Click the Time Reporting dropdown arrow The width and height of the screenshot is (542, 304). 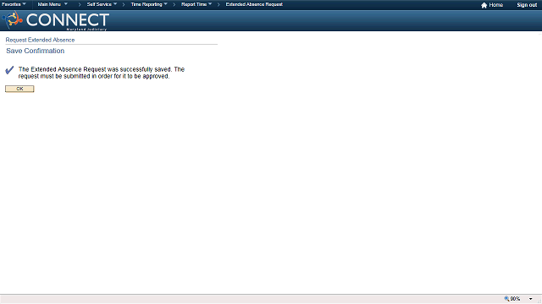coord(166,4)
